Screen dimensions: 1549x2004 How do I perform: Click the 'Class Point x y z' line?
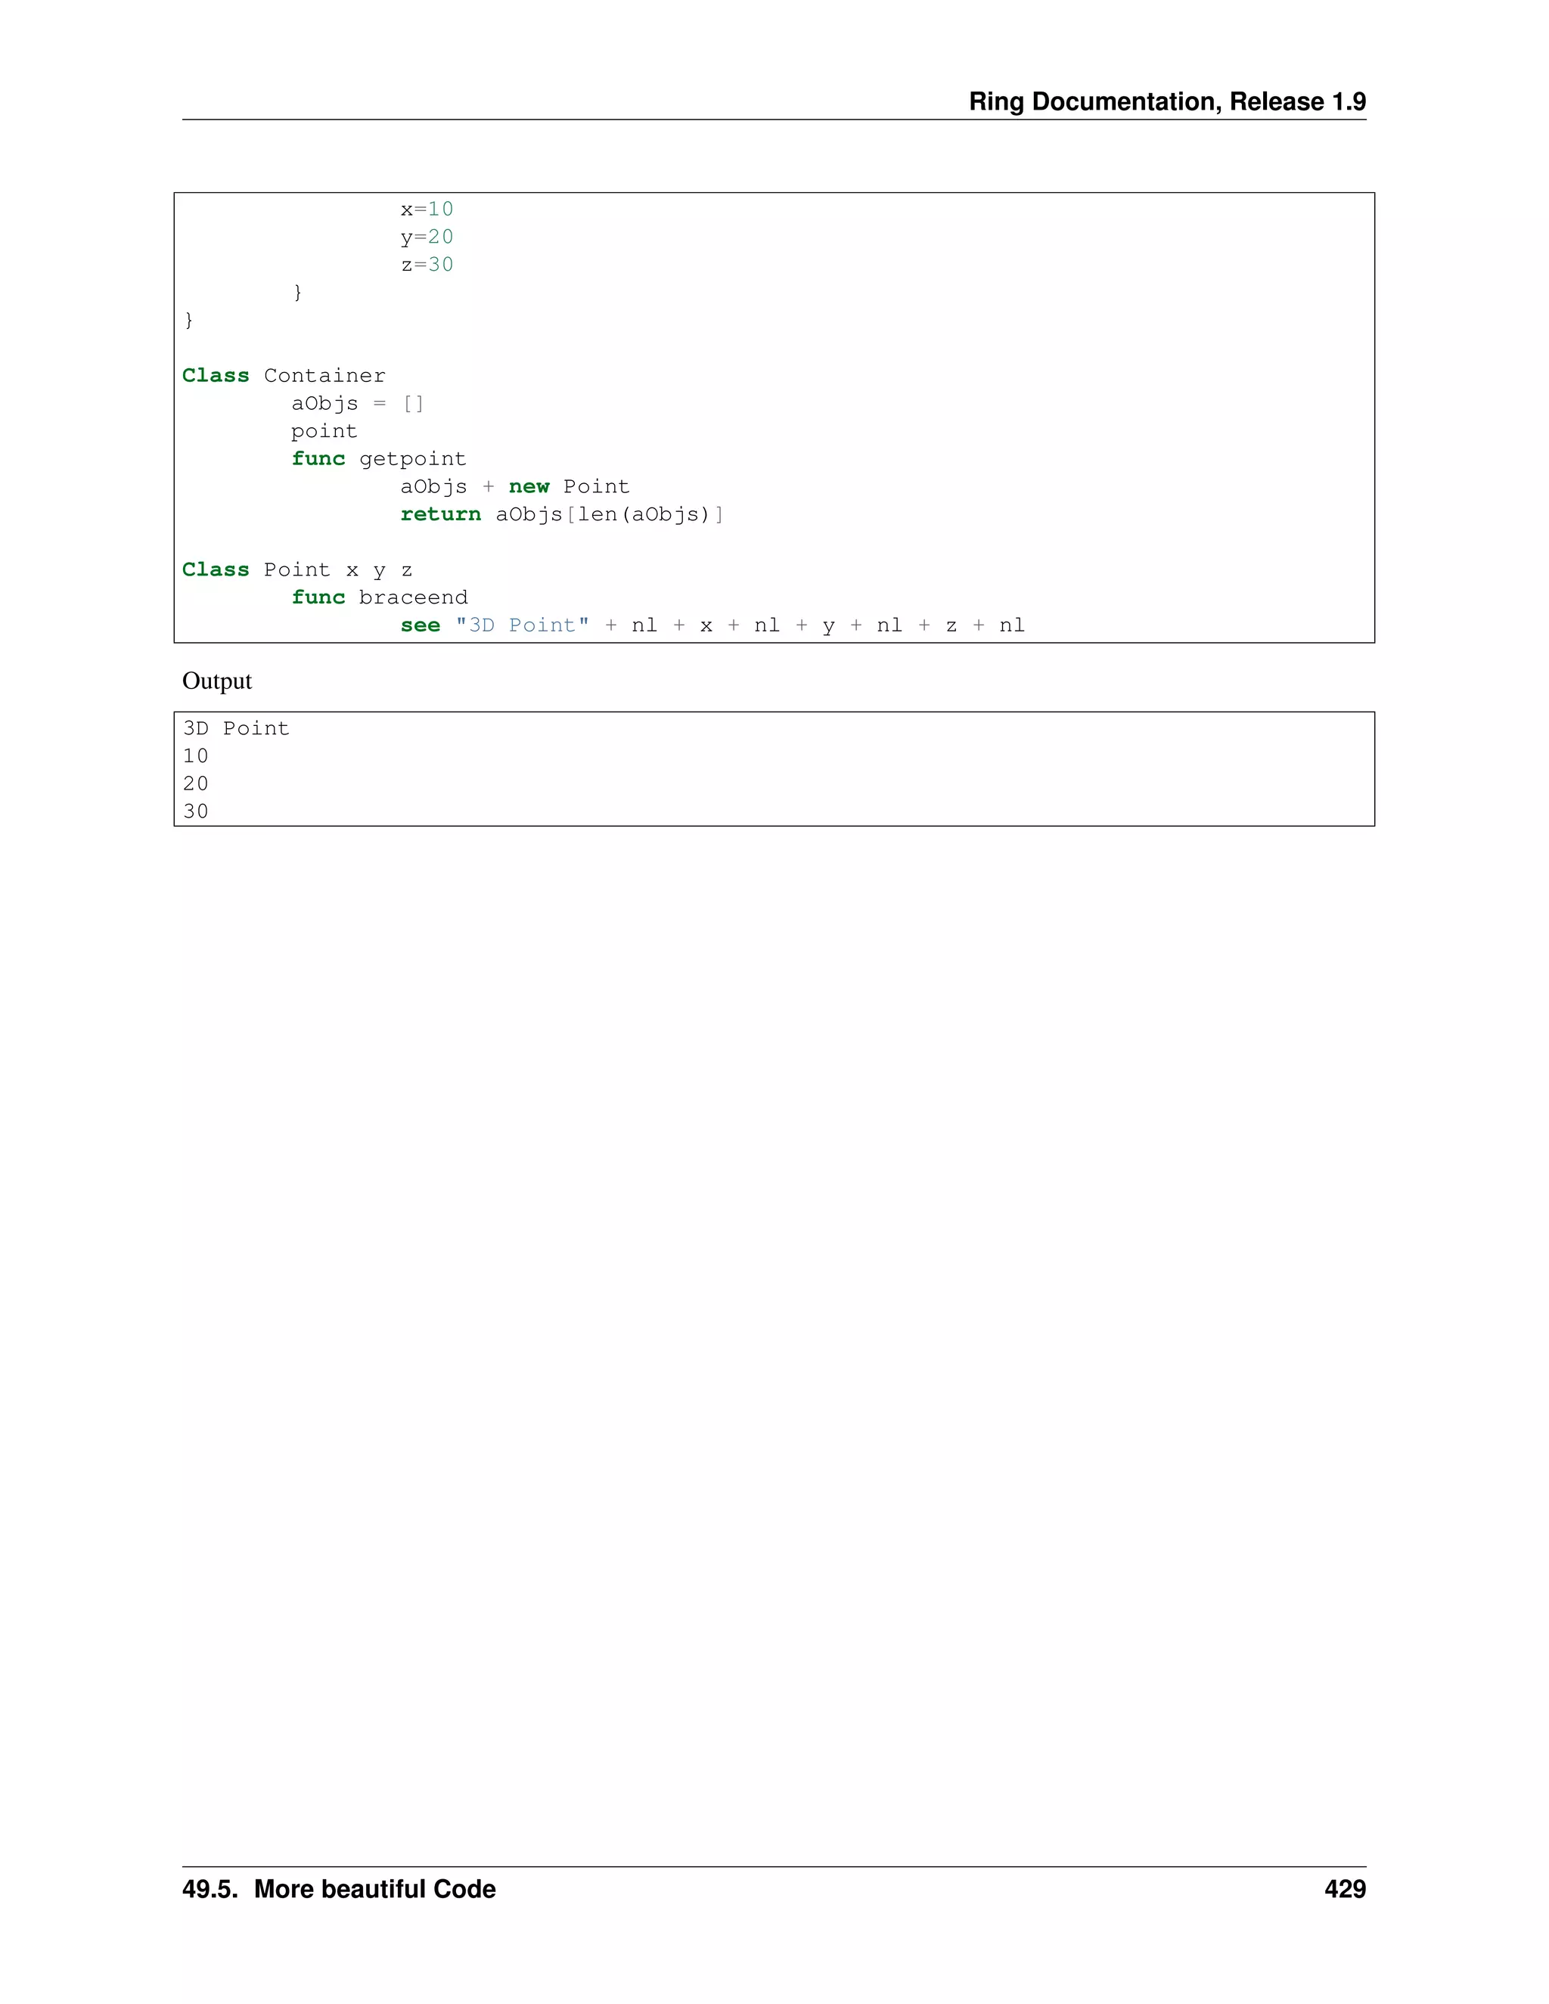[296, 570]
